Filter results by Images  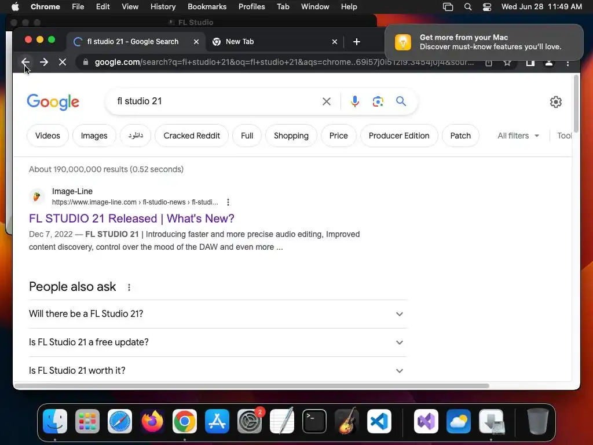94,136
